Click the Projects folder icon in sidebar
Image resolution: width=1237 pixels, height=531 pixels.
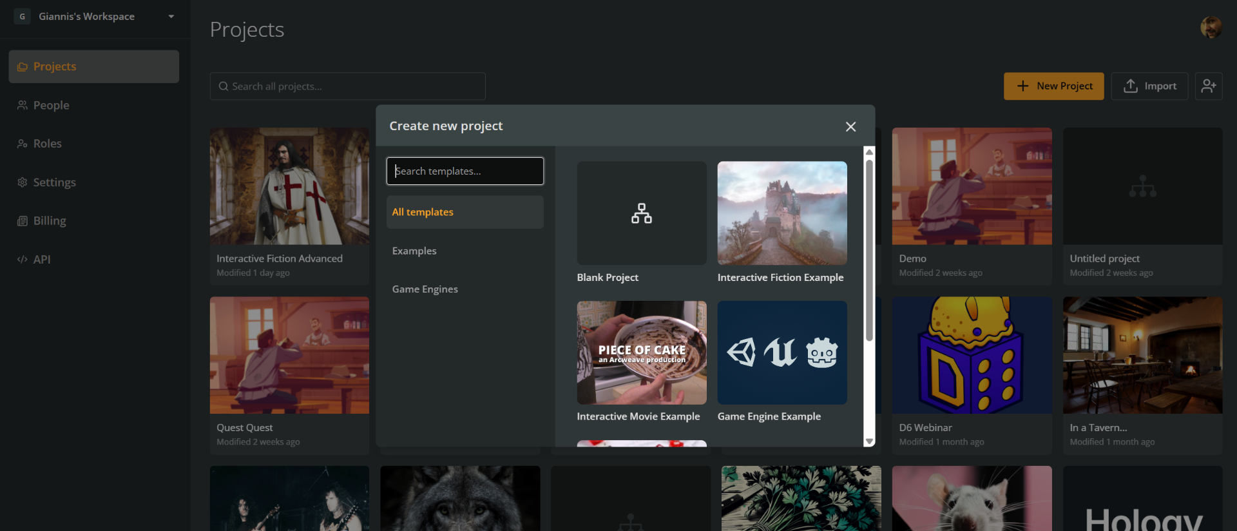[23, 66]
